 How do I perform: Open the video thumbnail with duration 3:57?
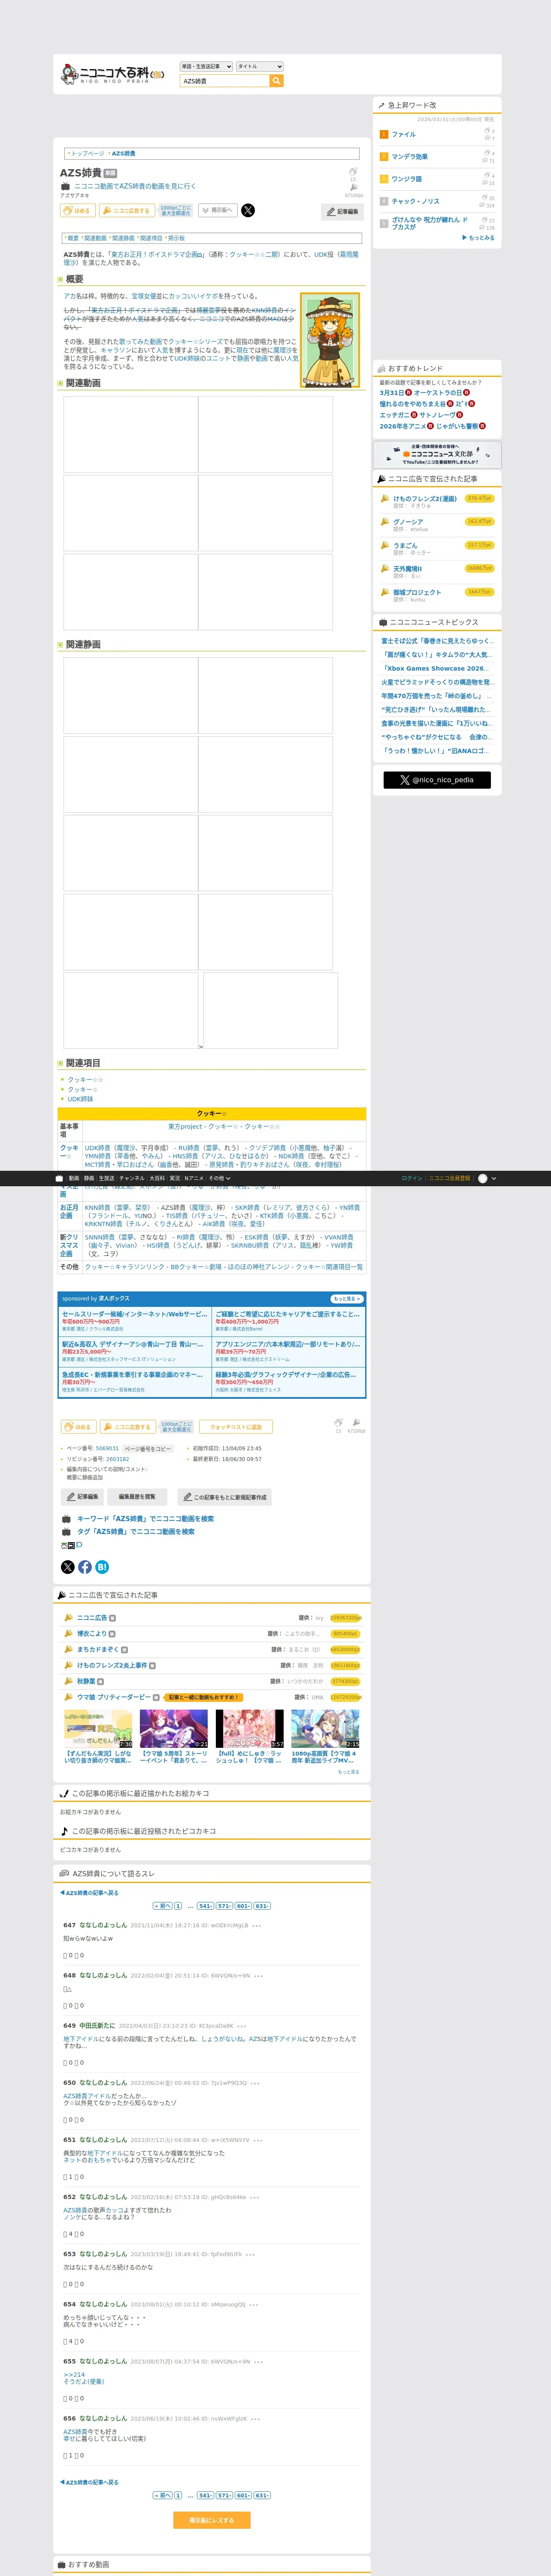coord(250,1728)
